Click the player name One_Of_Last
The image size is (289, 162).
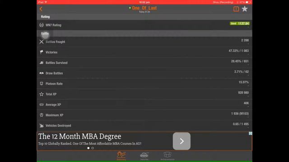pyautogui.click(x=144, y=8)
